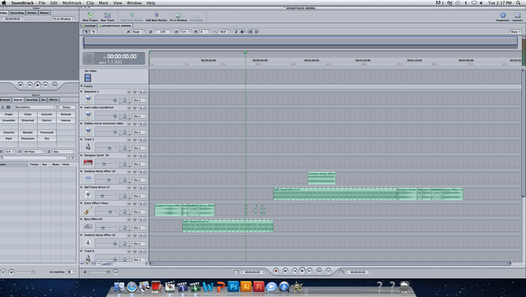Click the Ambient Noise Effect 19 track icon

[88, 179]
